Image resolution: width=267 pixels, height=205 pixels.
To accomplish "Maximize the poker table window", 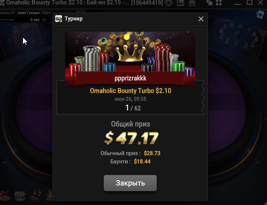I will coord(249,2).
